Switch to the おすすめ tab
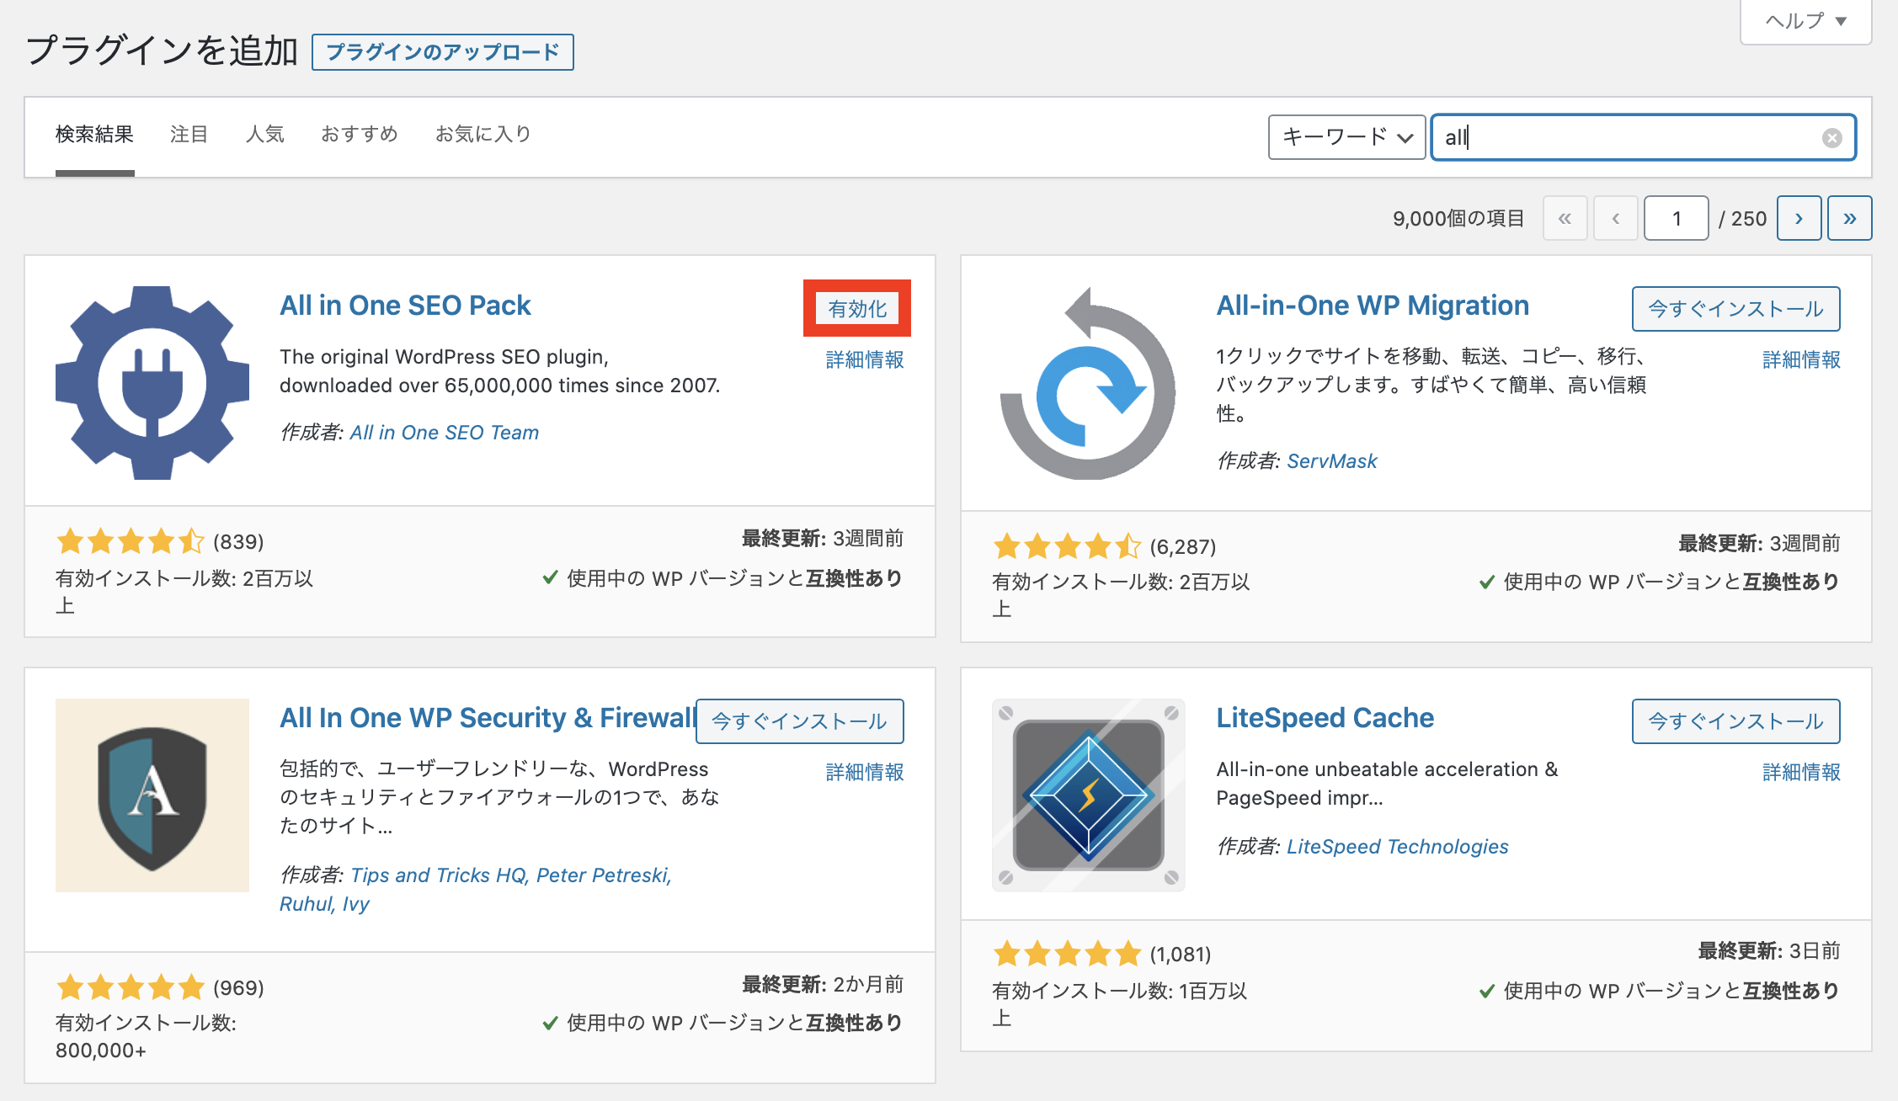This screenshot has width=1898, height=1101. (360, 135)
